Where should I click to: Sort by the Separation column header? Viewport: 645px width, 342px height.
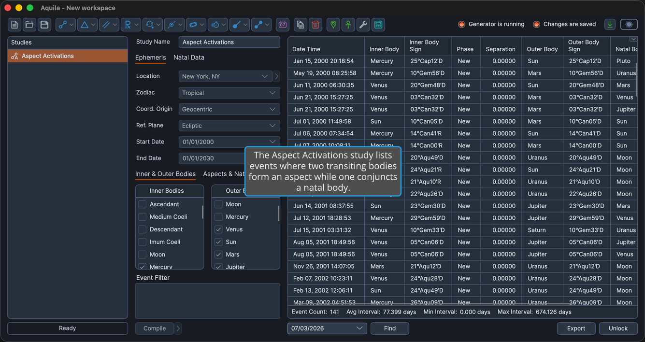(x=501, y=46)
